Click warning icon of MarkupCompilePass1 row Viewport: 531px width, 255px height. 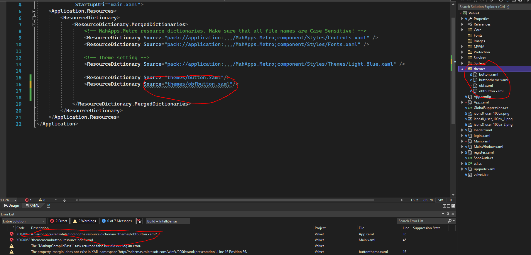pyautogui.click(x=11, y=246)
